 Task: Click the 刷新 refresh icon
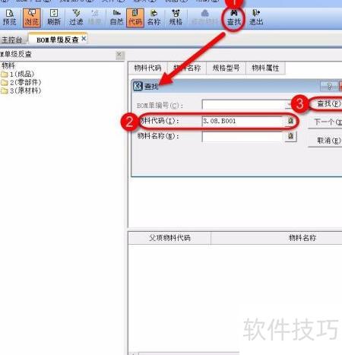[54, 17]
